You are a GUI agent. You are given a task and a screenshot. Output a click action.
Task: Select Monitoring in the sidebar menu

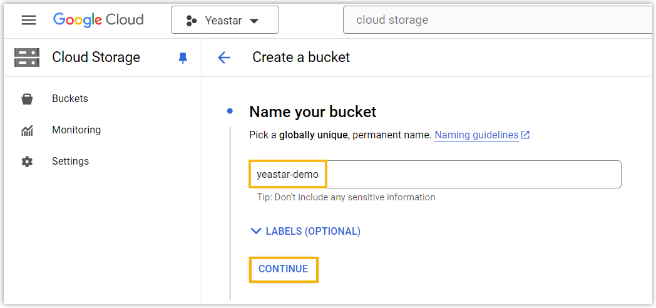(x=76, y=130)
